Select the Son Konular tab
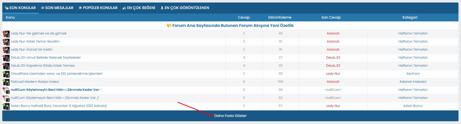The image size is (461, 124). 20,8
